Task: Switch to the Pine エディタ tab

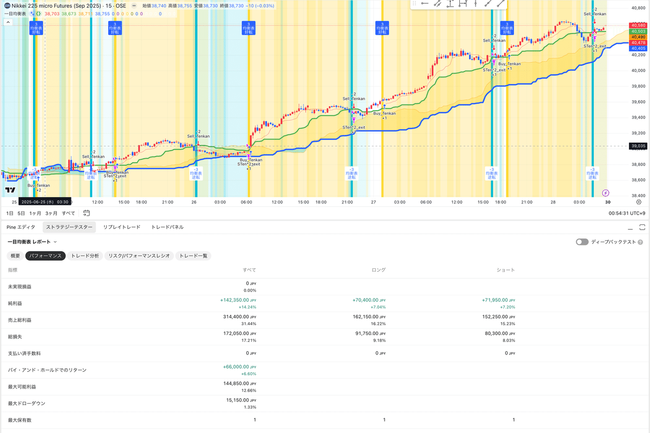Action: 21,227
